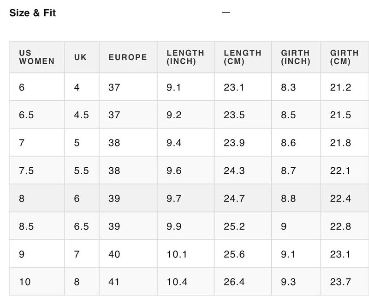This screenshot has width=369, height=298.
Task: Click girth 22.8 cm cell
Action: click(345, 226)
